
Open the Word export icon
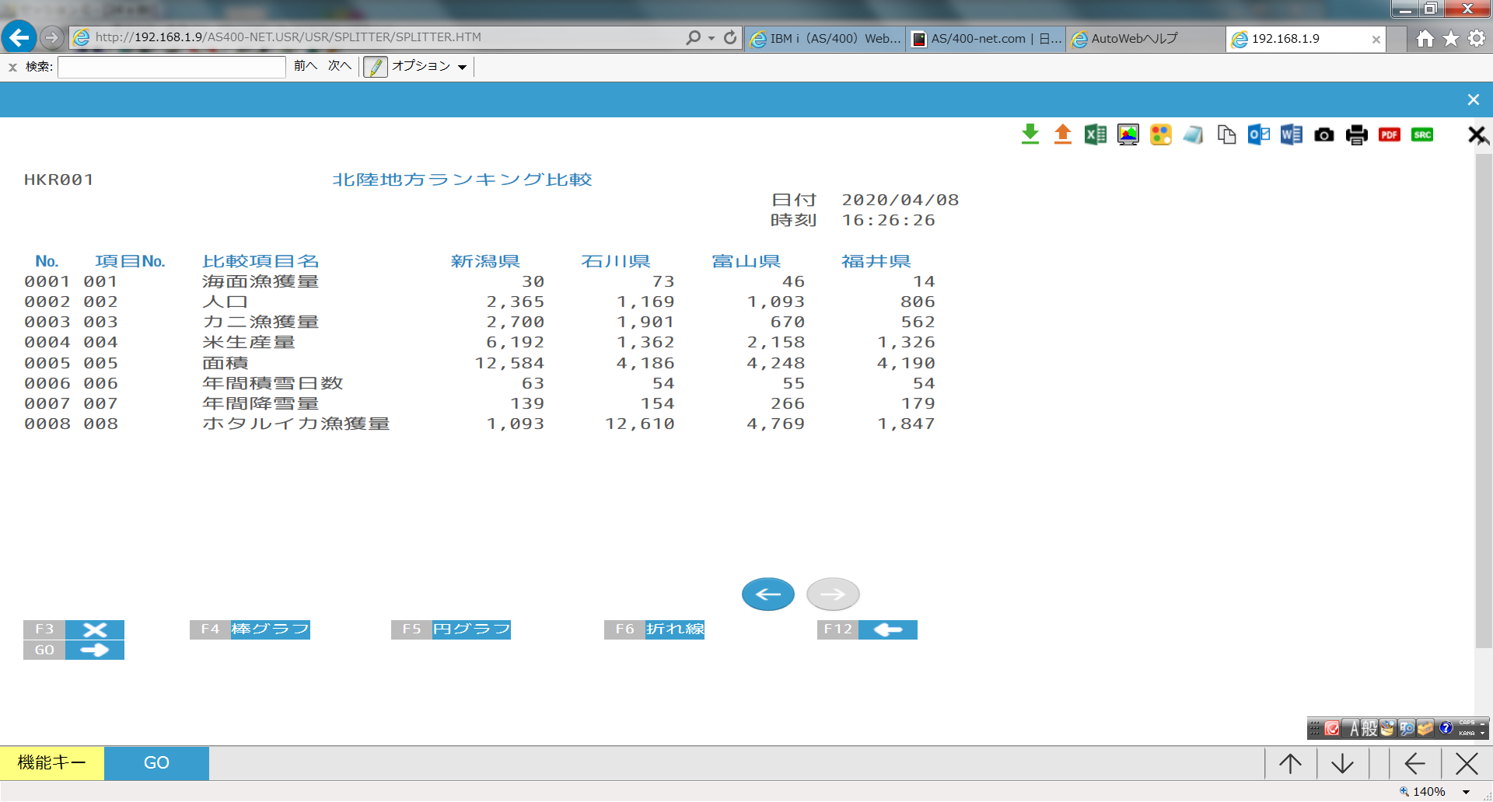point(1291,134)
